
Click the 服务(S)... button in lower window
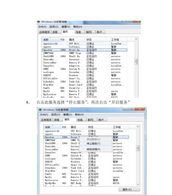coord(129,189)
